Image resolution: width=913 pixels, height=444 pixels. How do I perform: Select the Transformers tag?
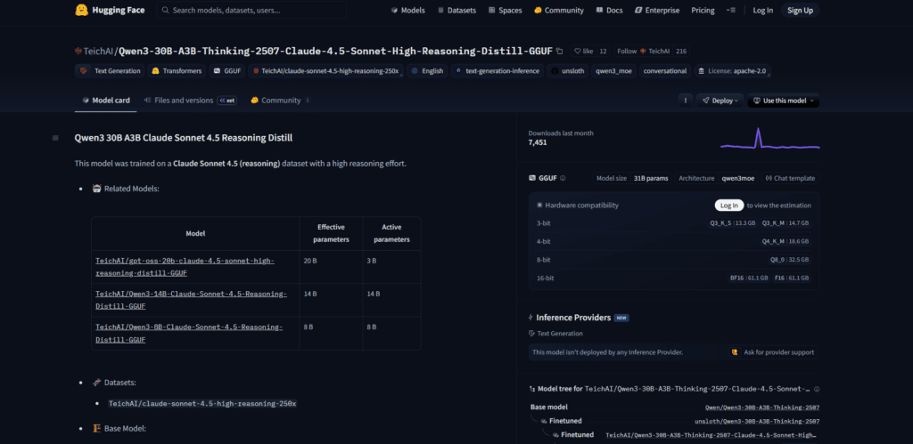[x=177, y=71]
